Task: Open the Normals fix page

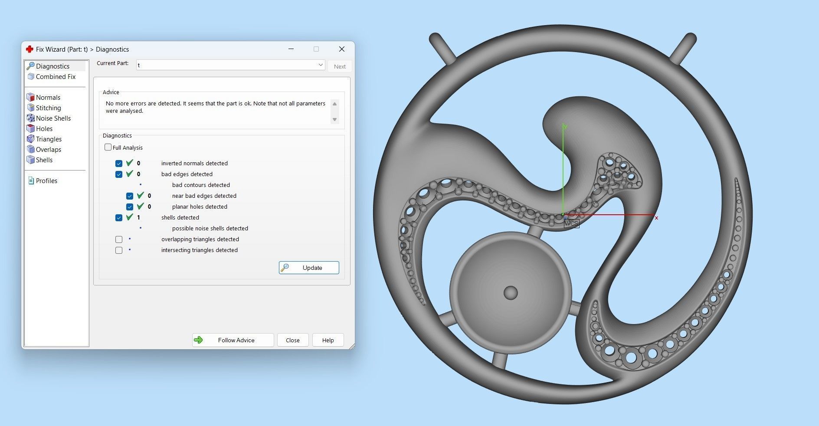Action: tap(48, 98)
